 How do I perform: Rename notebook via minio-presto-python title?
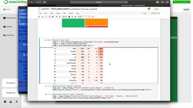coord(60,9)
